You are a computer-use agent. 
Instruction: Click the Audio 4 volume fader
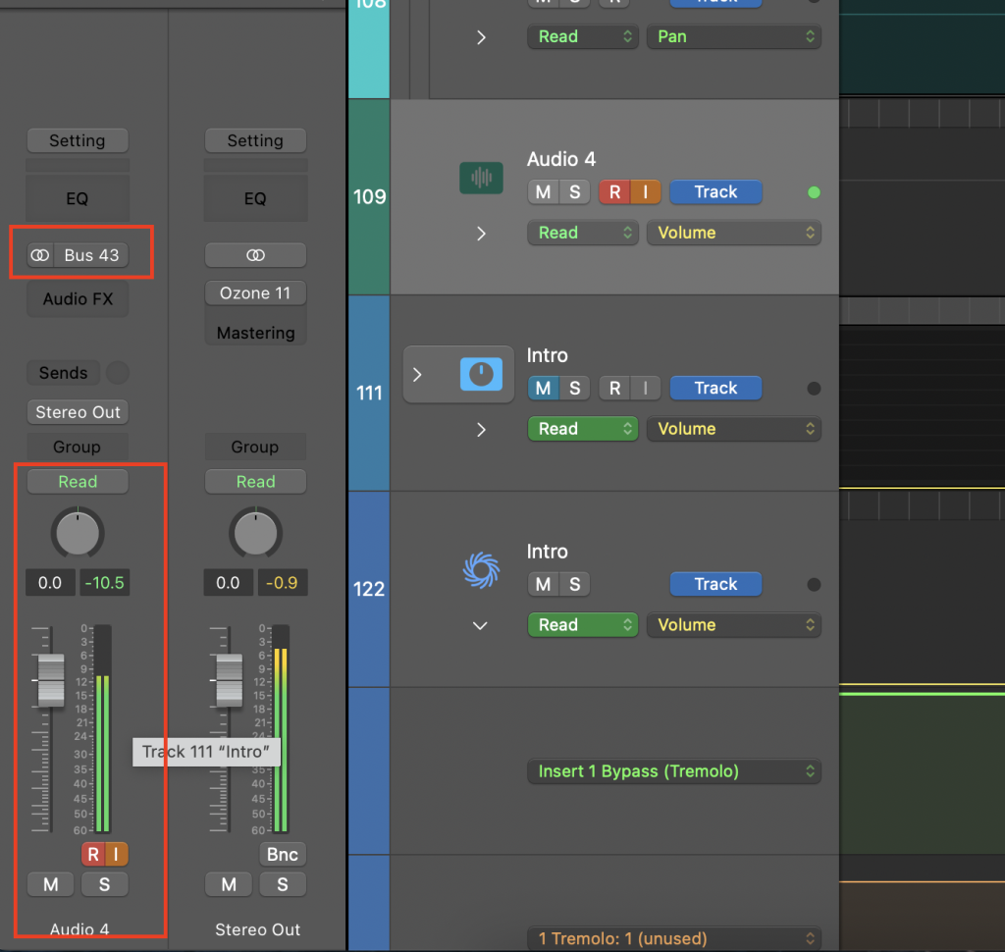tap(51, 680)
